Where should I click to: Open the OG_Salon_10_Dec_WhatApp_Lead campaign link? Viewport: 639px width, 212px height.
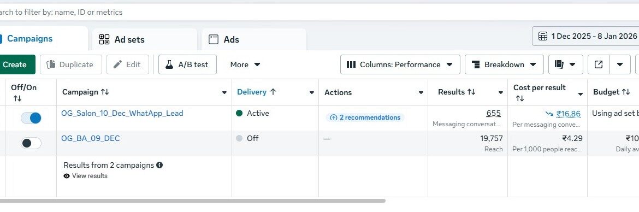point(122,113)
